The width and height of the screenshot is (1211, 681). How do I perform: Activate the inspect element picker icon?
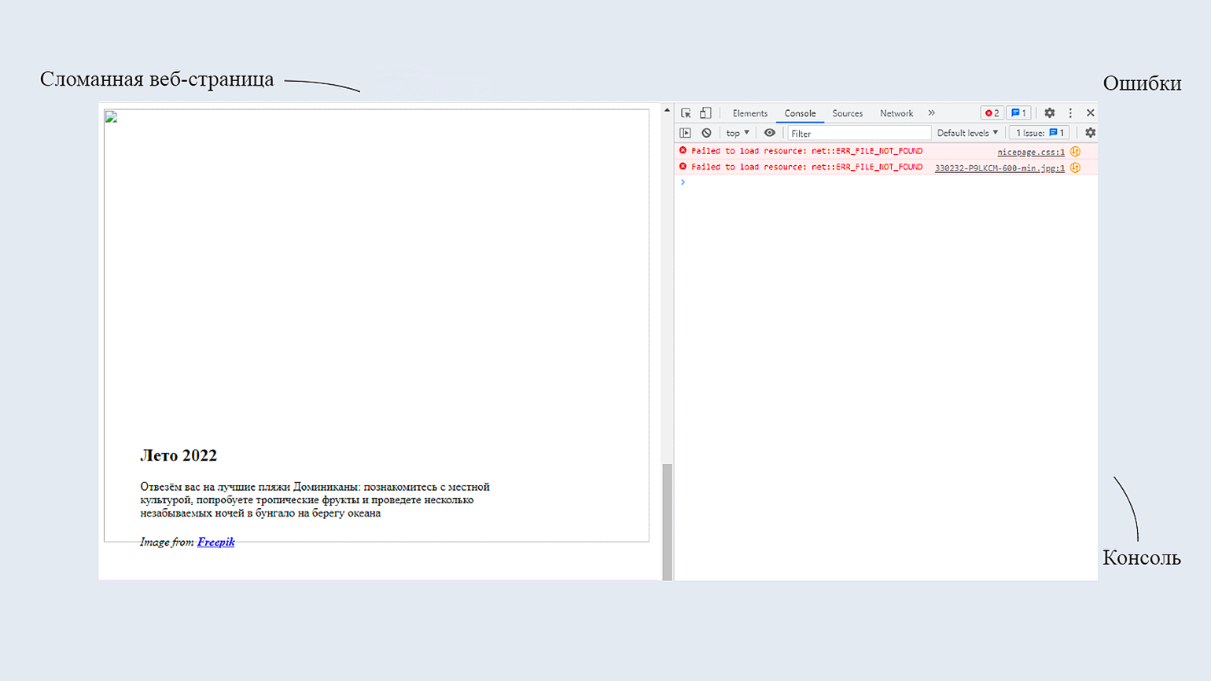pyautogui.click(x=686, y=113)
